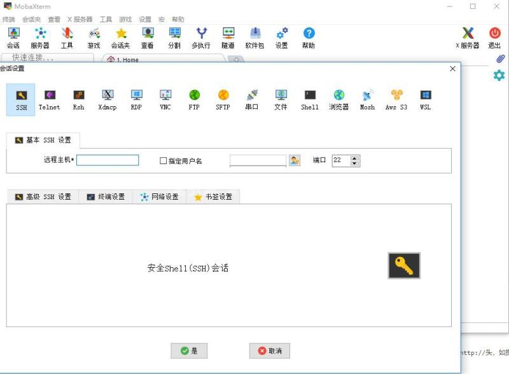Open the 工具 menu in the menu bar
Viewport: 509px width, 374px height.
(x=106, y=20)
